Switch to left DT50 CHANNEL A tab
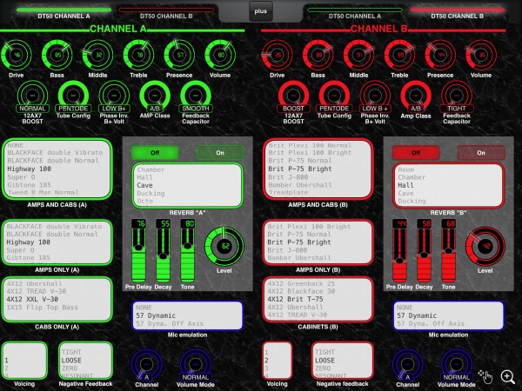 pyautogui.click(x=64, y=13)
